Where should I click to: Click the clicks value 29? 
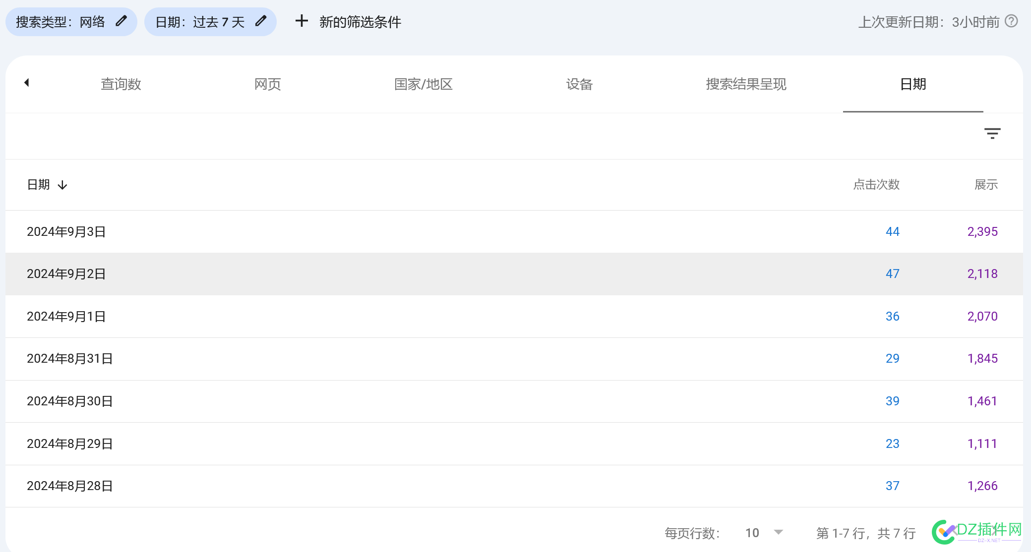(x=893, y=359)
